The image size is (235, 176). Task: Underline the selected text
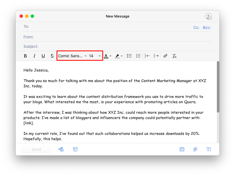point(43,56)
